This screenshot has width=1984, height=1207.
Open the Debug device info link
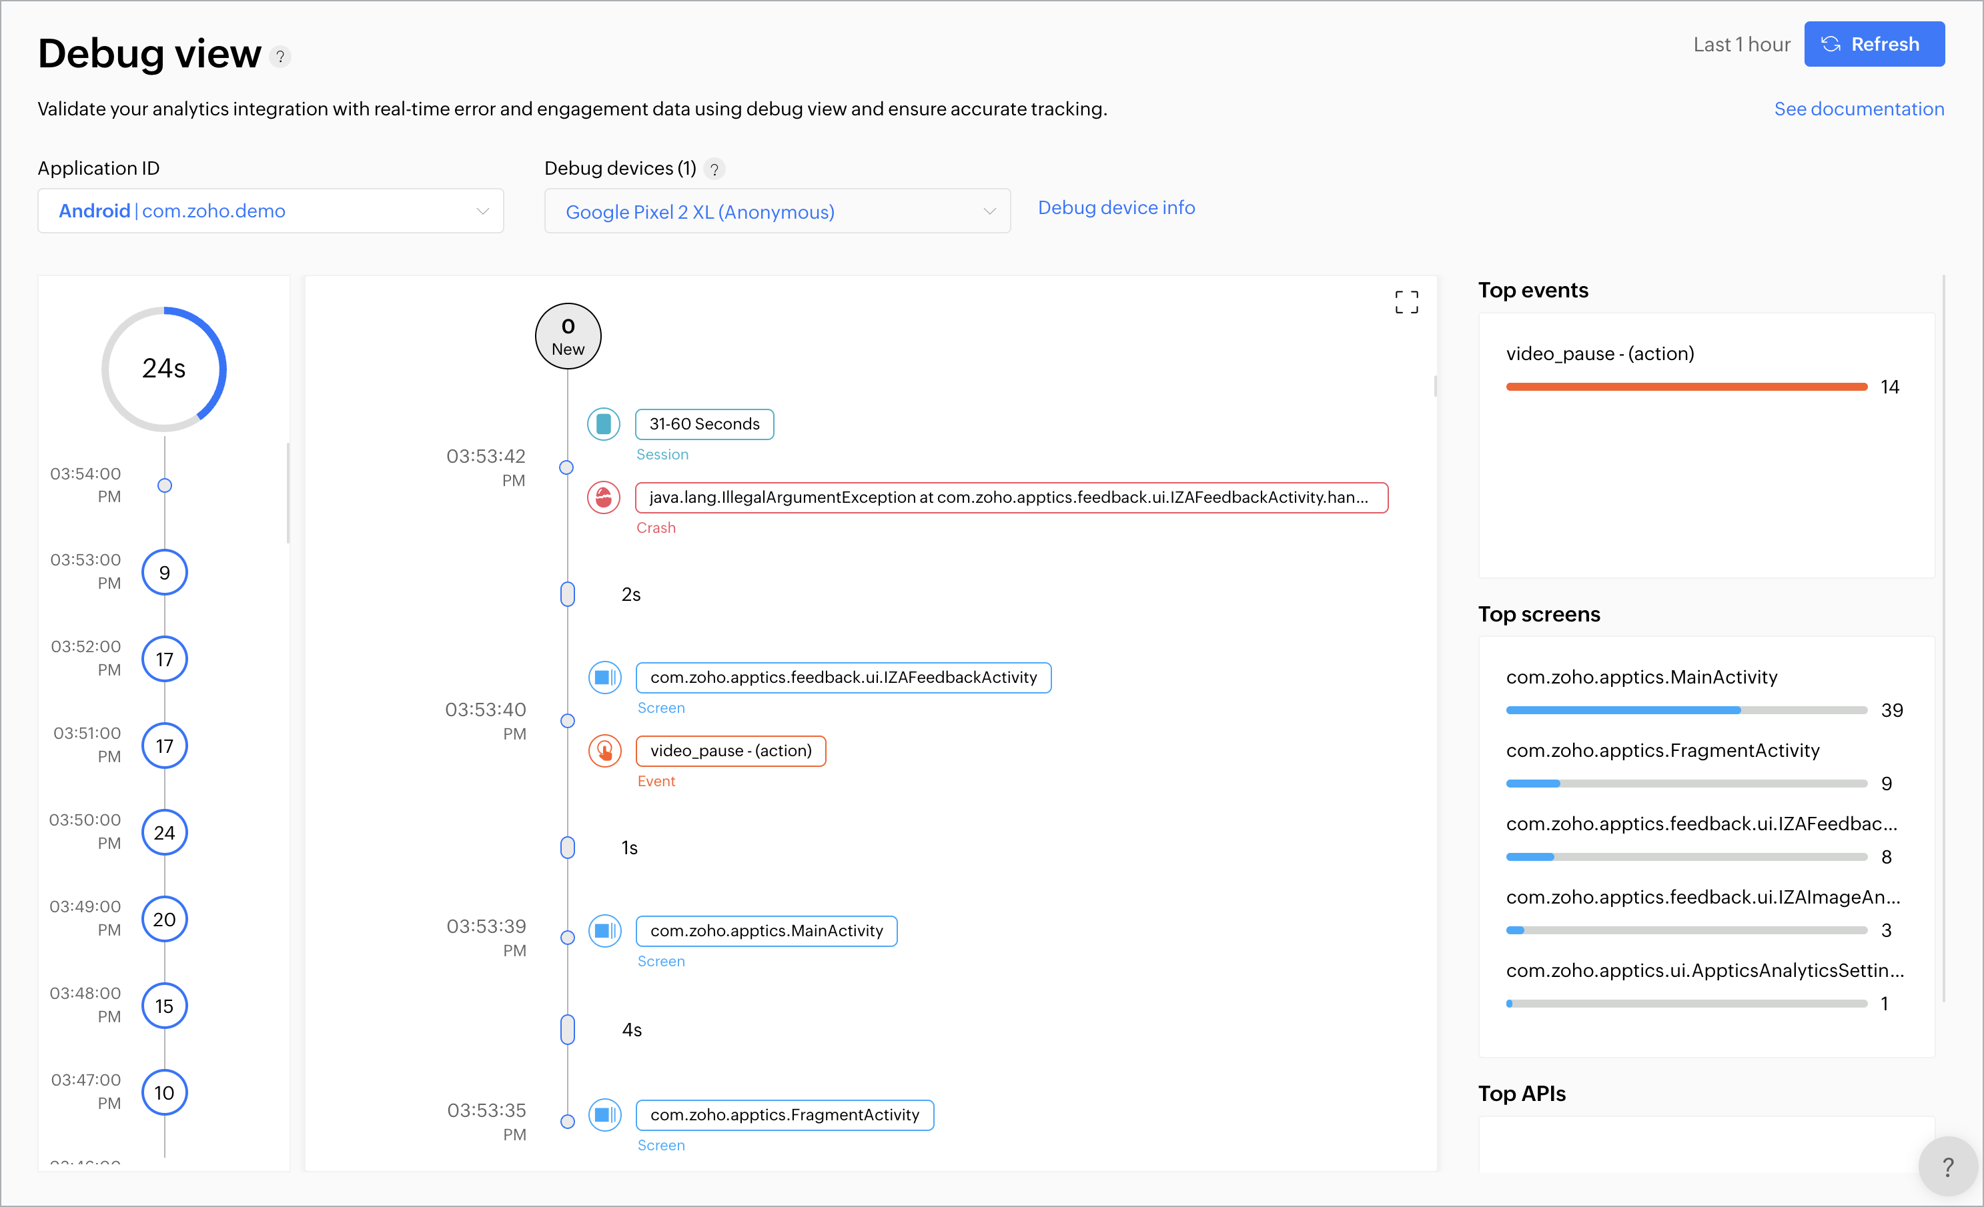[x=1116, y=207]
